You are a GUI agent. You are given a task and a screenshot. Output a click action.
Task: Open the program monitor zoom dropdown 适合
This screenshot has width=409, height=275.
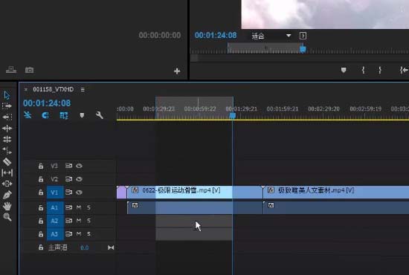pyautogui.click(x=271, y=36)
